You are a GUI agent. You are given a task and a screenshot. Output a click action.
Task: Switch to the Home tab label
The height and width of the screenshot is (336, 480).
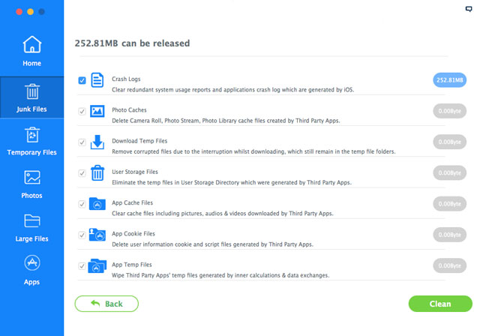pyautogui.click(x=31, y=63)
